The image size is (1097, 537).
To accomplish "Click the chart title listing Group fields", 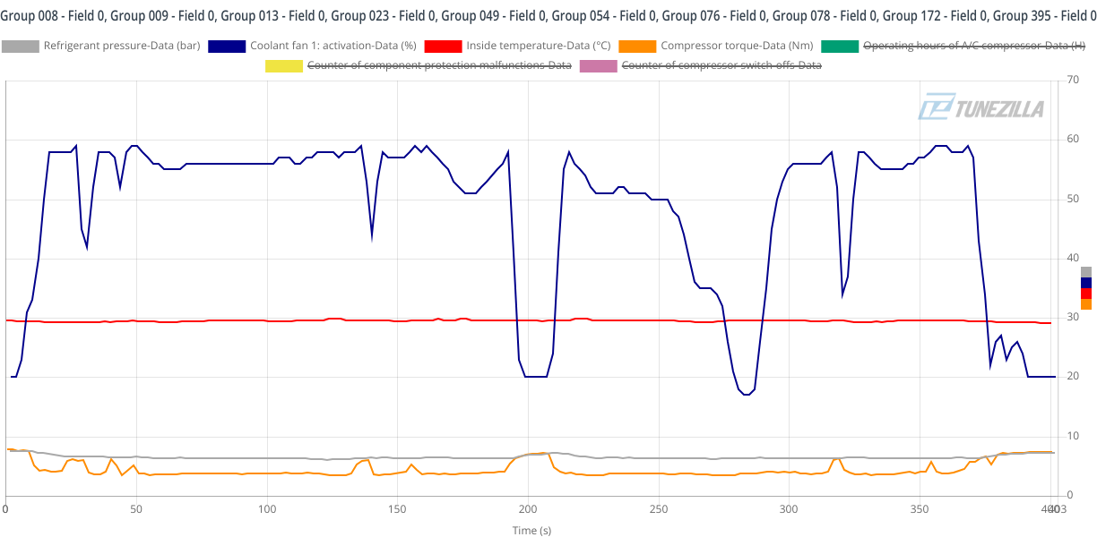I will (x=548, y=16).
